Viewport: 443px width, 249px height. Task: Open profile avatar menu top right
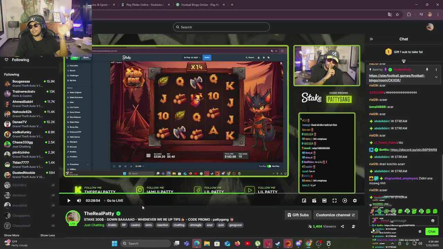(430, 27)
